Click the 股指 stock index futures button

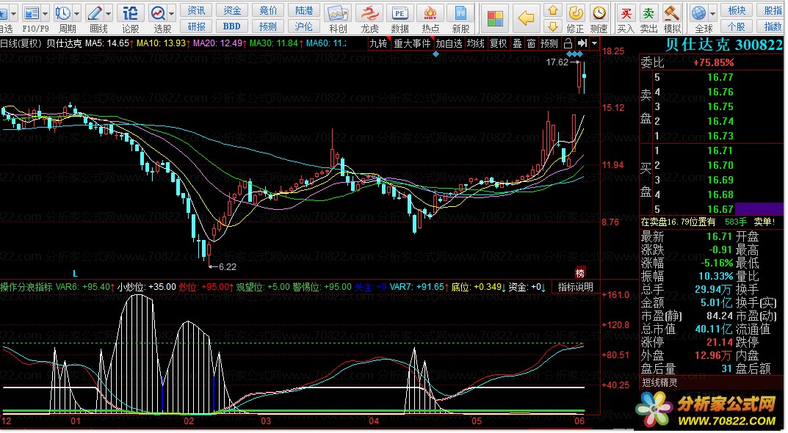[773, 10]
